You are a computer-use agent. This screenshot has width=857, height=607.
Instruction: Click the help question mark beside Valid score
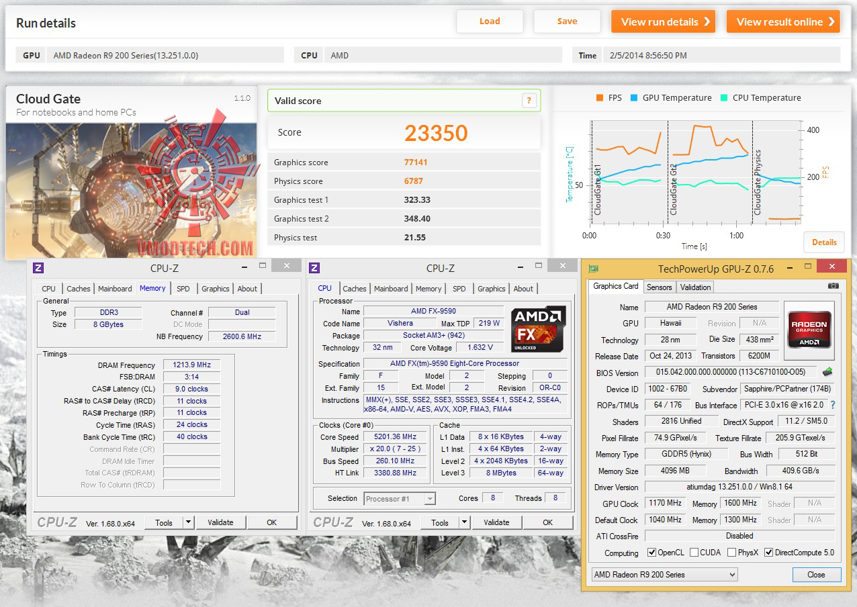(x=529, y=101)
